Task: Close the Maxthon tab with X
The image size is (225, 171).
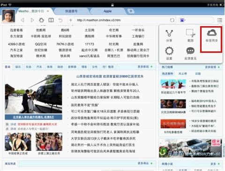Action: [48, 11]
